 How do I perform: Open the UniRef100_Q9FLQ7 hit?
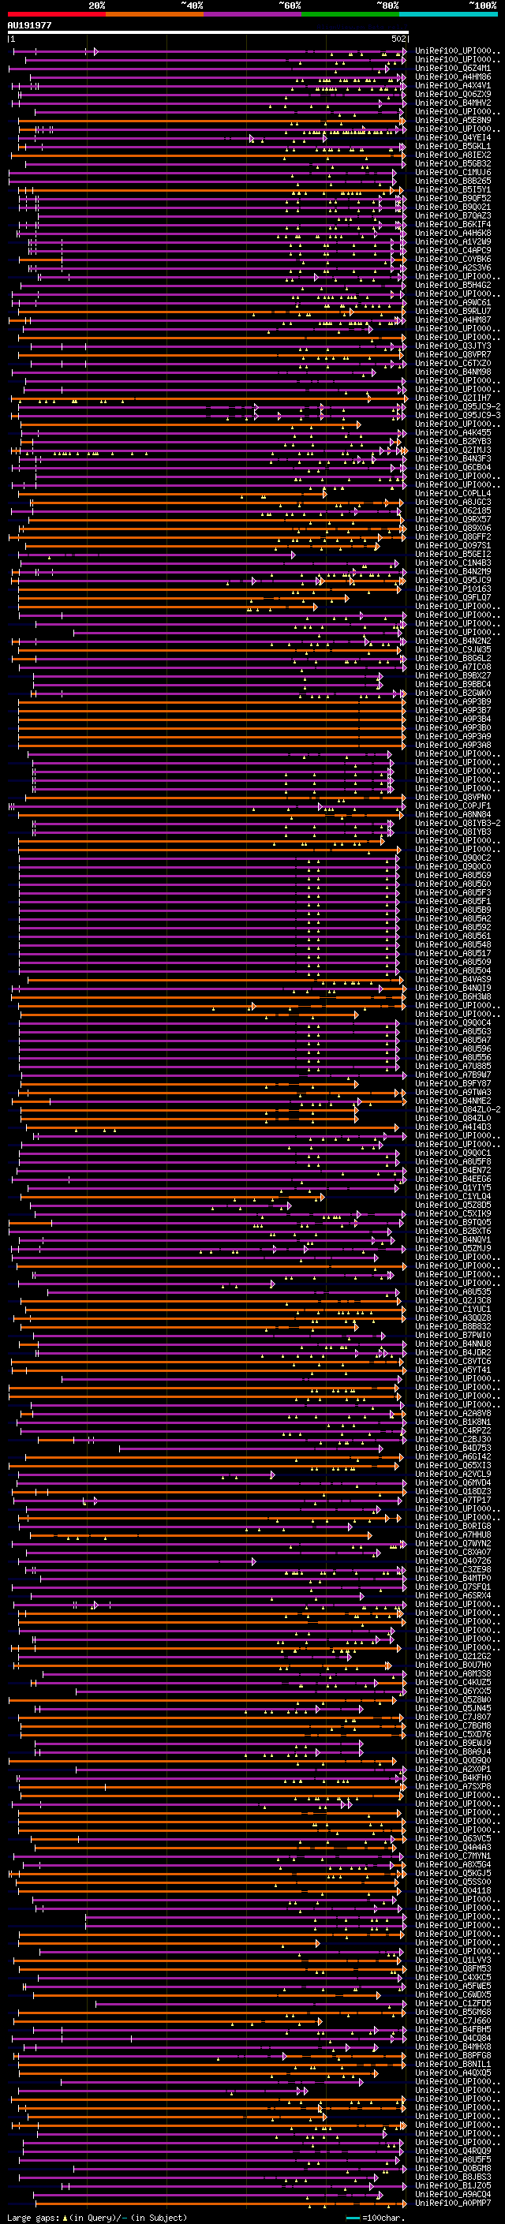(x=452, y=597)
